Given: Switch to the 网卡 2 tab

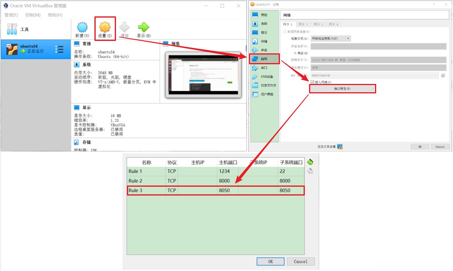Looking at the screenshot, I should [x=303, y=24].
